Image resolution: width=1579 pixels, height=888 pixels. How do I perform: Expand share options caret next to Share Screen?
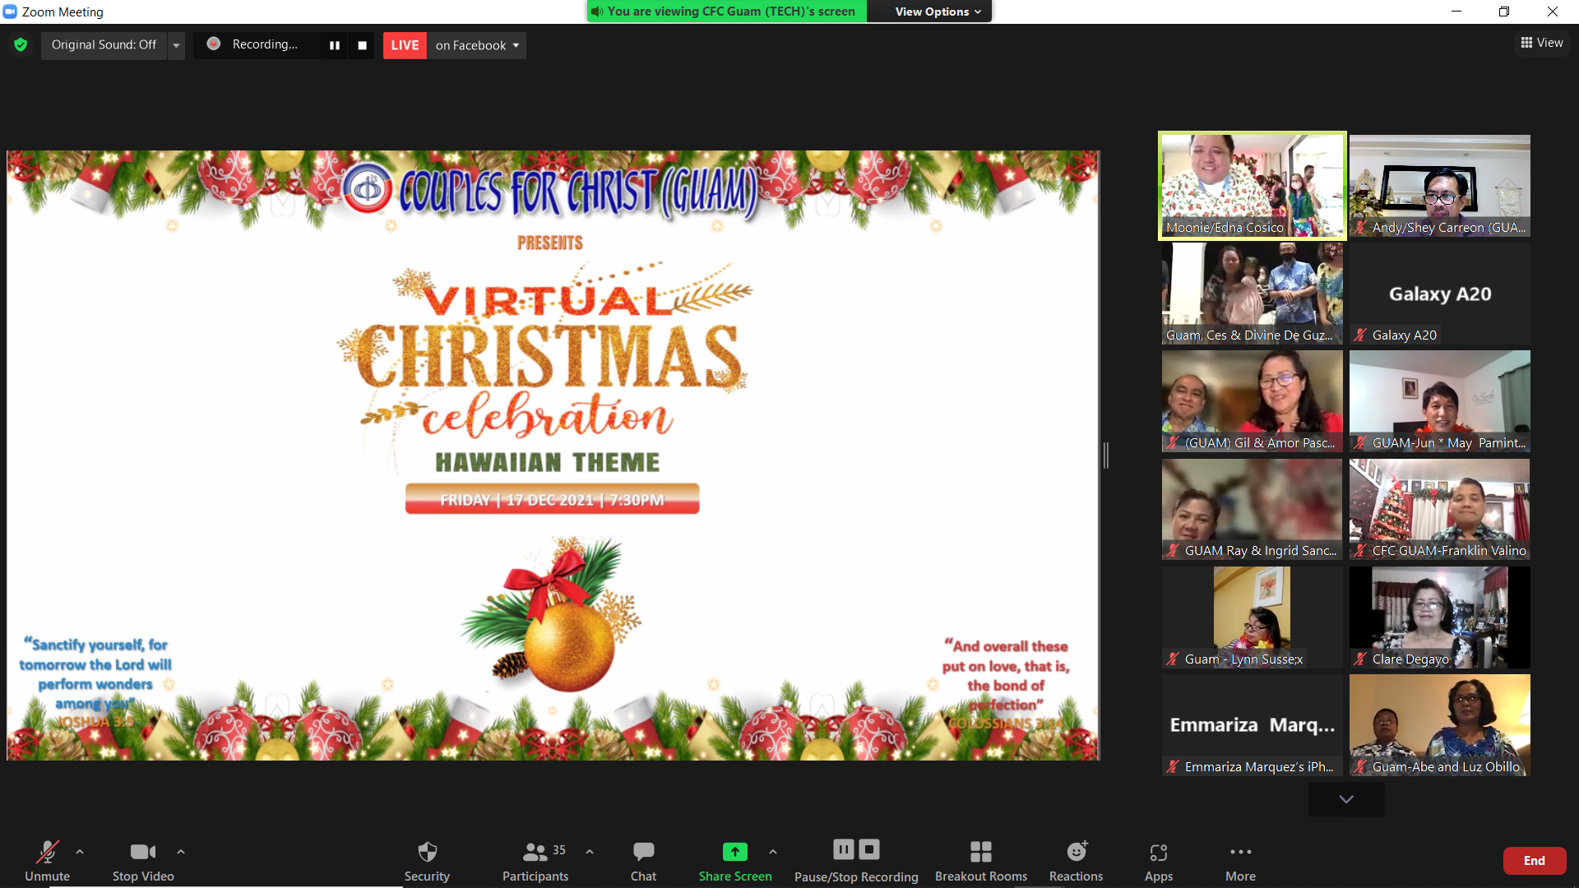[773, 852]
